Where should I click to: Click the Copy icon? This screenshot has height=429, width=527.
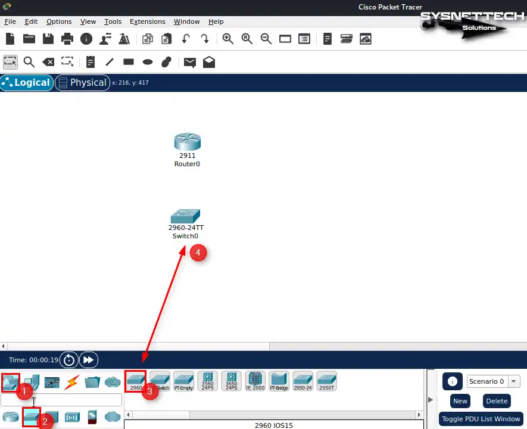click(148, 39)
